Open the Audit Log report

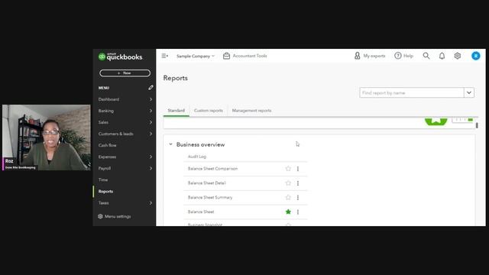[197, 157]
